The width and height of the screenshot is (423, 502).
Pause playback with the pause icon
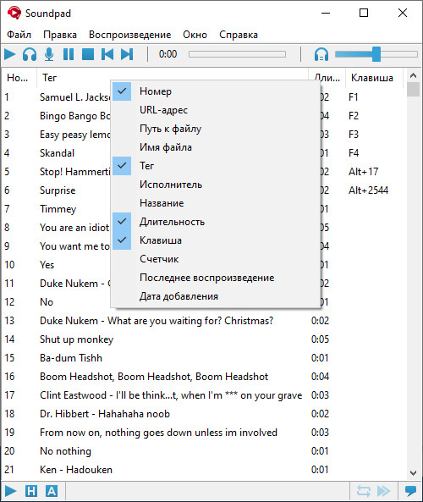(x=69, y=54)
